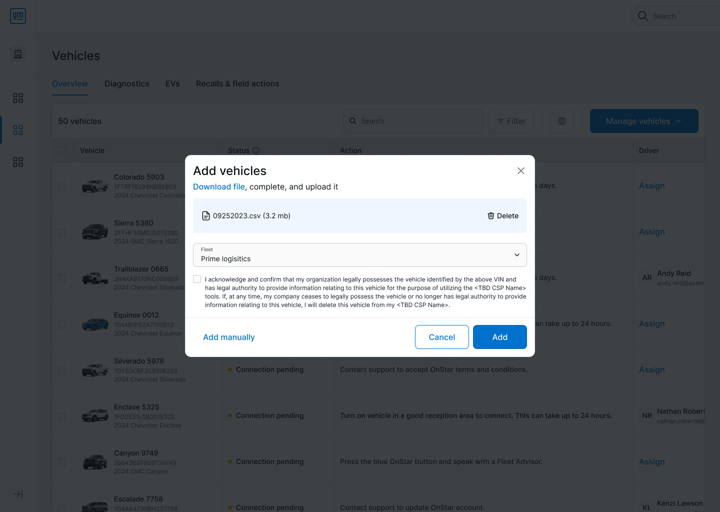
Task: Select the Sierra 5380 row checkbox
Action: pyautogui.click(x=62, y=232)
